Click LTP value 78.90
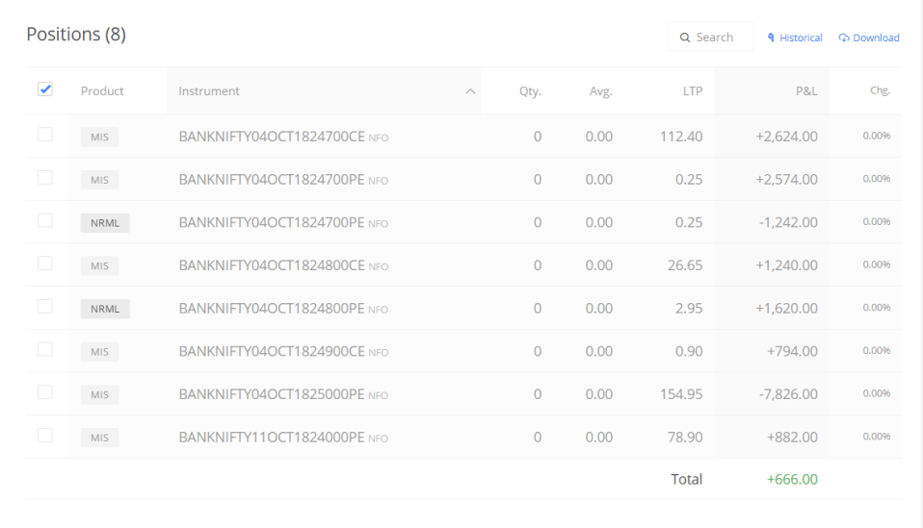 click(685, 437)
